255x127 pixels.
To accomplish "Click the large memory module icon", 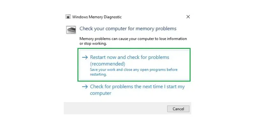I will [71, 30].
